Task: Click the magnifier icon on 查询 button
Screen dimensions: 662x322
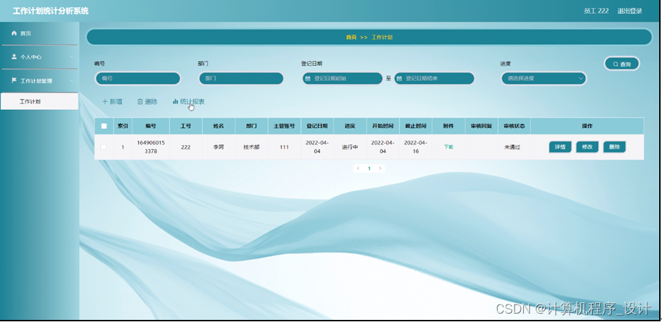Action: pos(615,64)
